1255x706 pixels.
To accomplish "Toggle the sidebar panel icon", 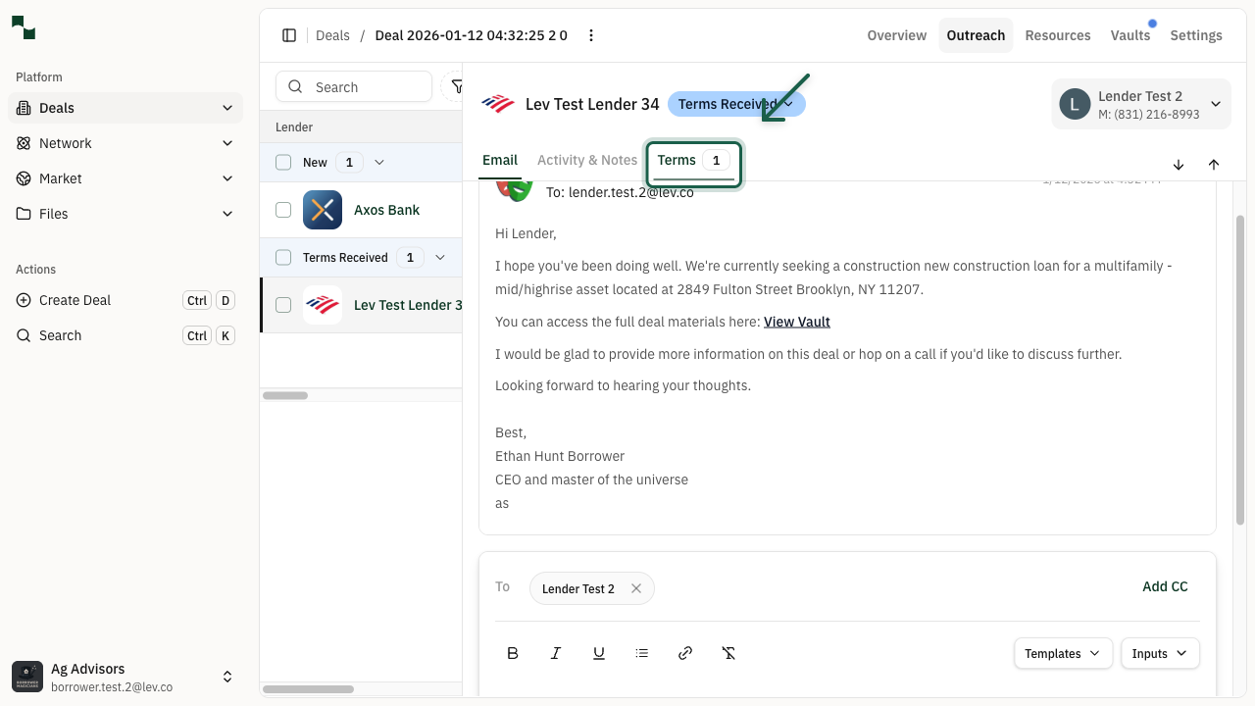I will click(289, 35).
